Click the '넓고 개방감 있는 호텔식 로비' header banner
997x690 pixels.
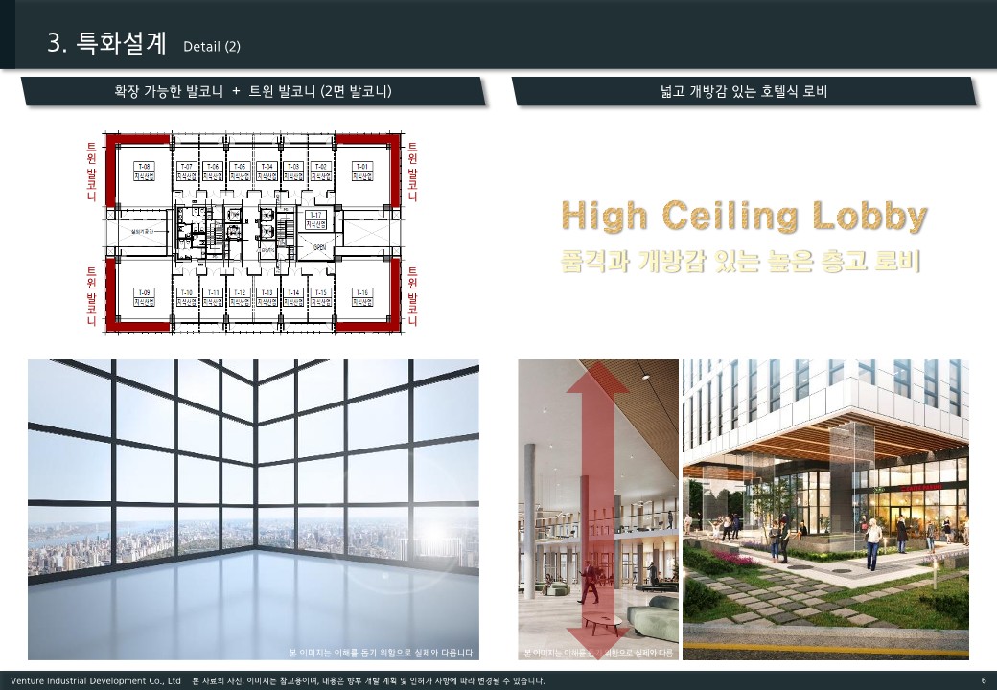point(744,92)
